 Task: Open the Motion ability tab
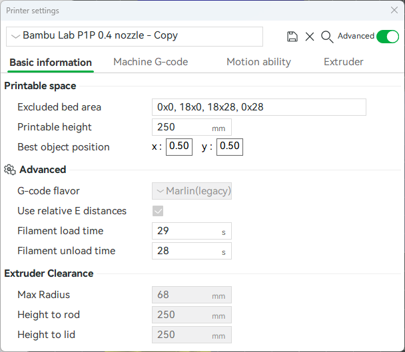pos(258,62)
